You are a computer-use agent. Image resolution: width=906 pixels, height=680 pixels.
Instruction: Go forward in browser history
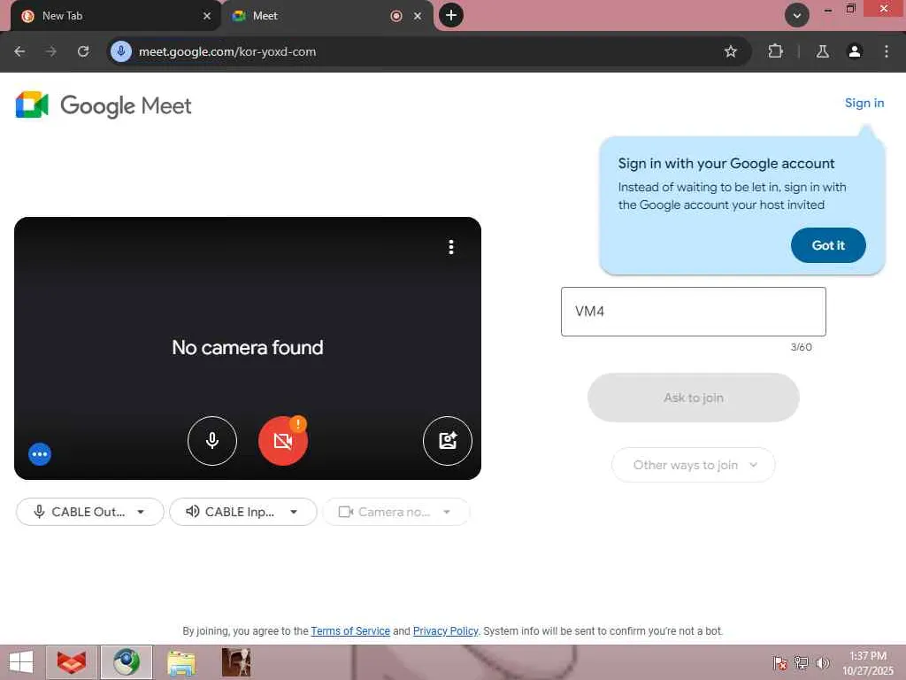pos(51,51)
